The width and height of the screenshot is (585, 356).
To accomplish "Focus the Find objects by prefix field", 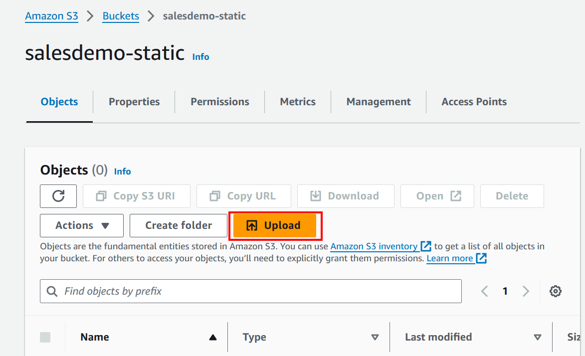I will coord(259,291).
